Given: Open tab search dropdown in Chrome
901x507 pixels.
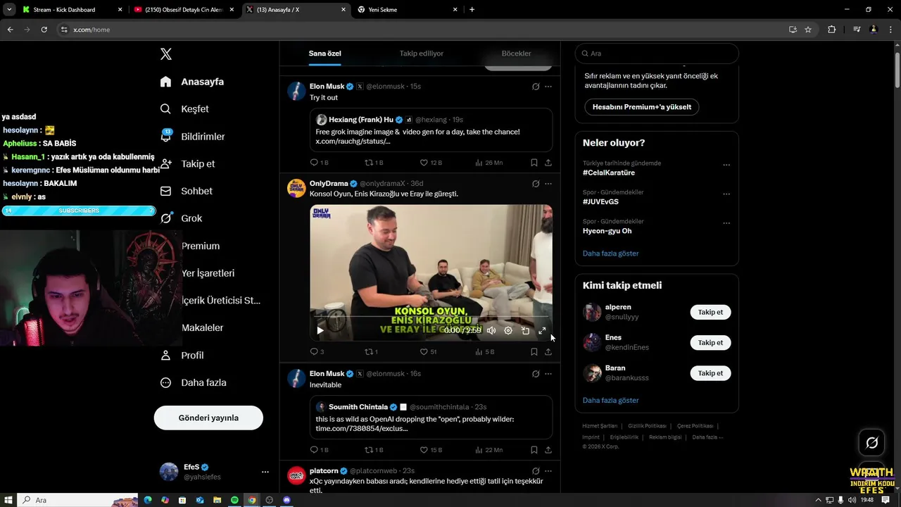Looking at the screenshot, I should (9, 10).
